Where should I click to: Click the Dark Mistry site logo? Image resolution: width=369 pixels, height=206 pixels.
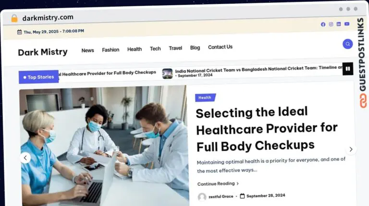[x=43, y=52]
